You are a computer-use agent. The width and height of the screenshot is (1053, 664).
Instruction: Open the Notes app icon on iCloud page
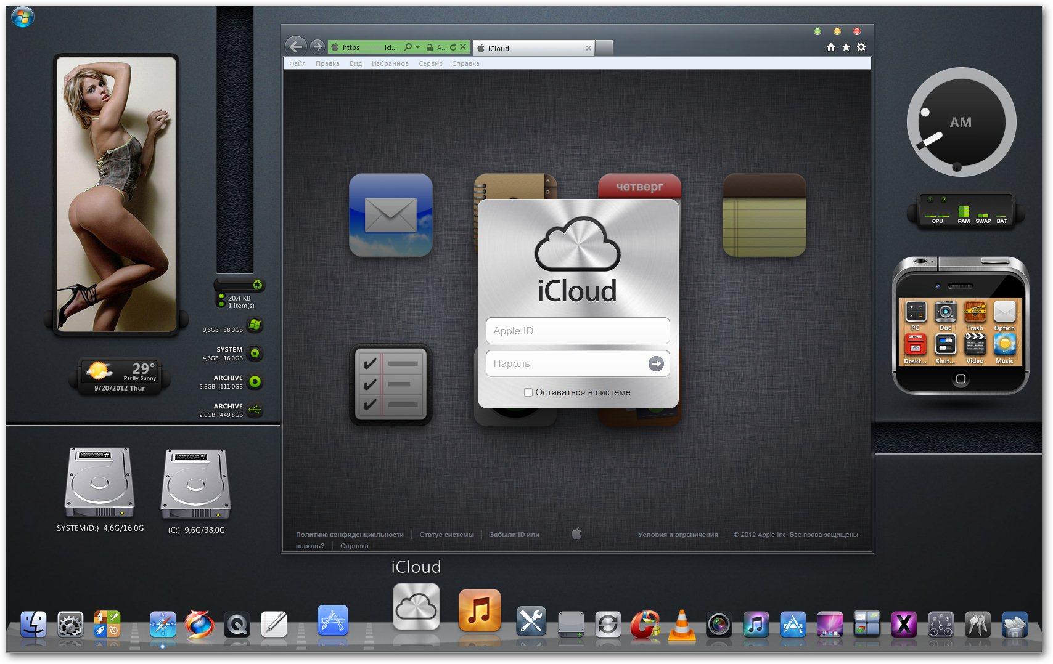pyautogui.click(x=764, y=215)
